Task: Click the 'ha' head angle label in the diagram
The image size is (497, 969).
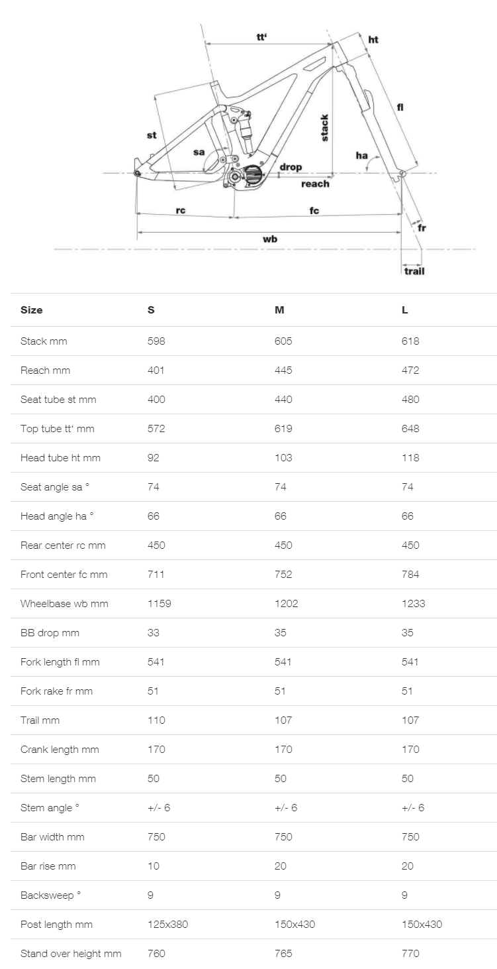Action: pos(361,155)
